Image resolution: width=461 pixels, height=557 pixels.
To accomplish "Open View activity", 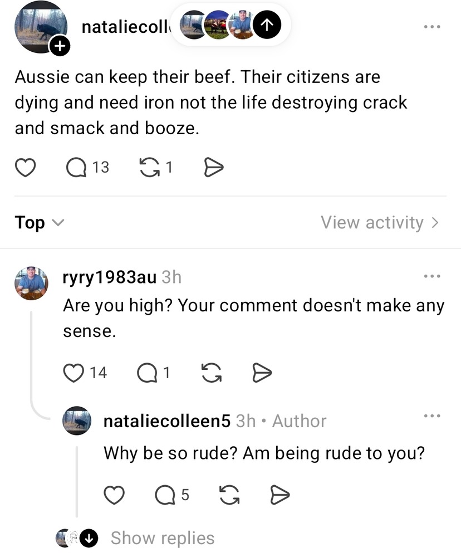I will [380, 223].
